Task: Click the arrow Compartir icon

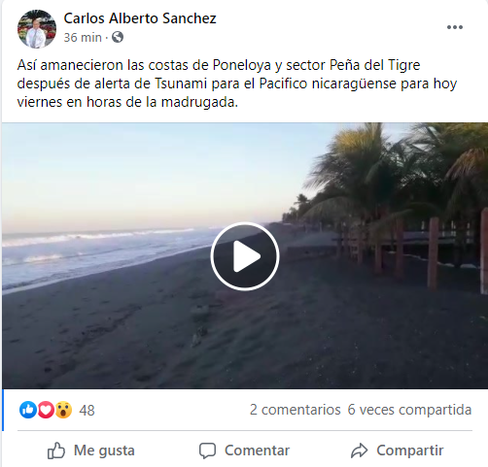Action: [x=359, y=450]
